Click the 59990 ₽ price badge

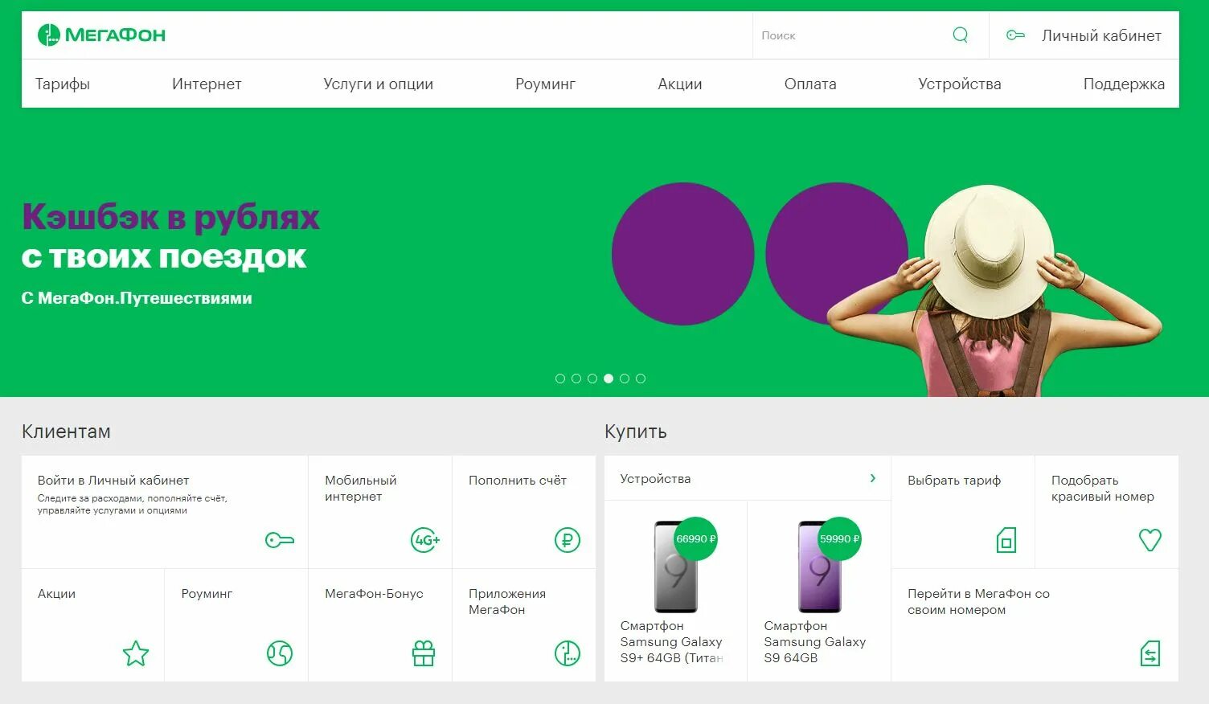(839, 538)
